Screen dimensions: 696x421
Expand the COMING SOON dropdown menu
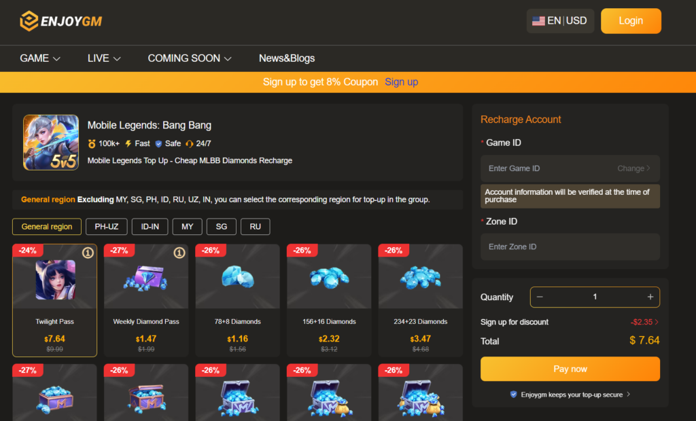click(190, 58)
